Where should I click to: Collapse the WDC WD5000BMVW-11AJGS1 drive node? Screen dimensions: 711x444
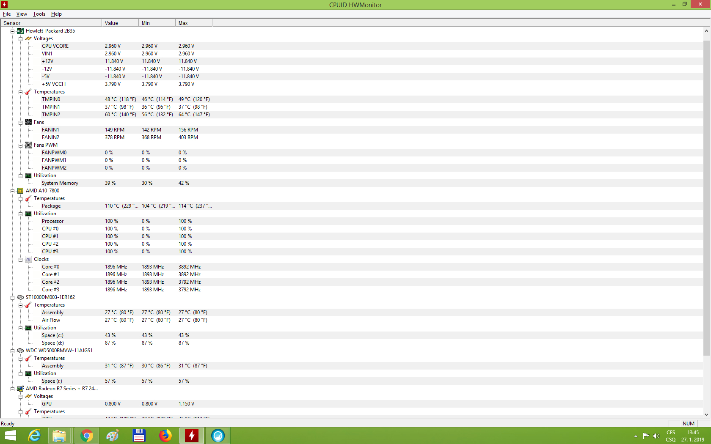click(x=13, y=351)
